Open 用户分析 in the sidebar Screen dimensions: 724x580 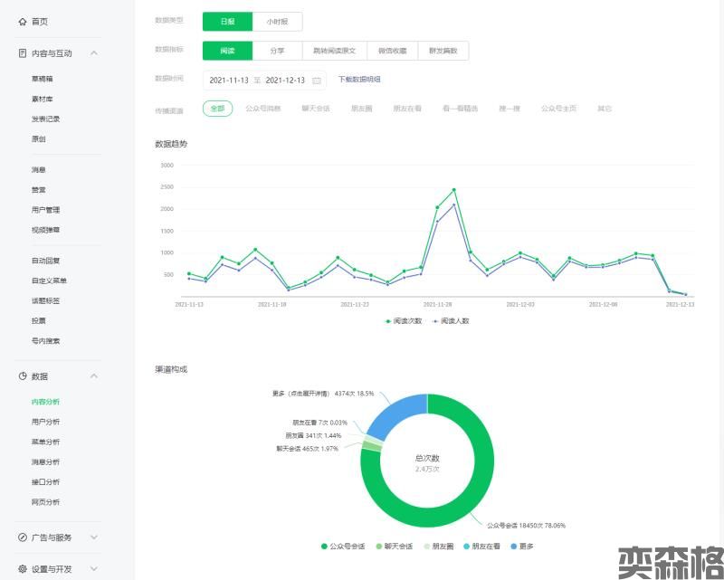(x=45, y=422)
